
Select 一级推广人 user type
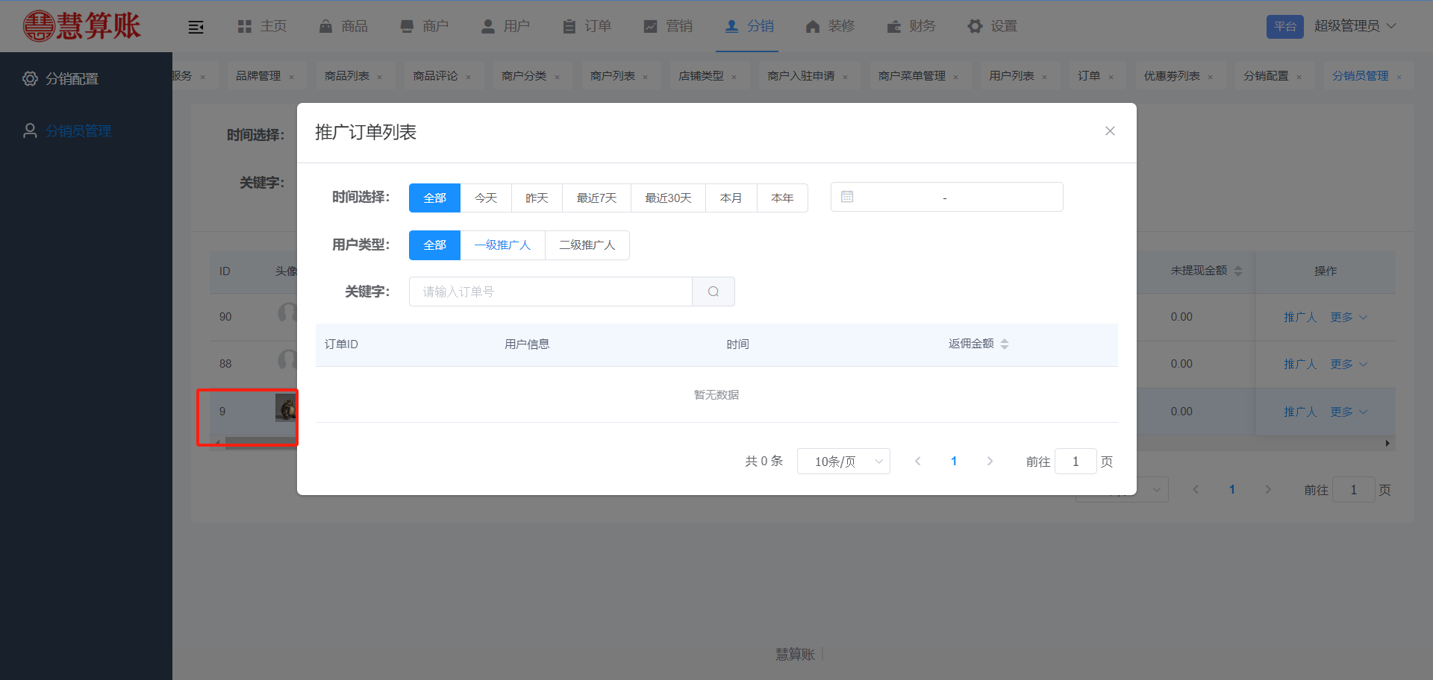[502, 245]
